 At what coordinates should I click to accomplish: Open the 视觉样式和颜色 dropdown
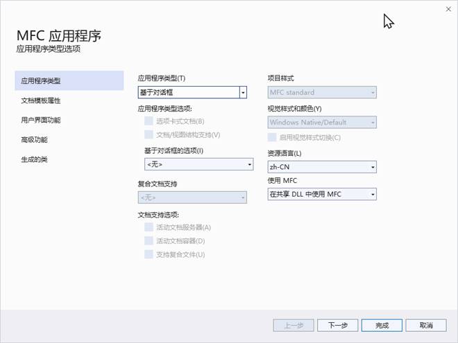[x=373, y=123]
